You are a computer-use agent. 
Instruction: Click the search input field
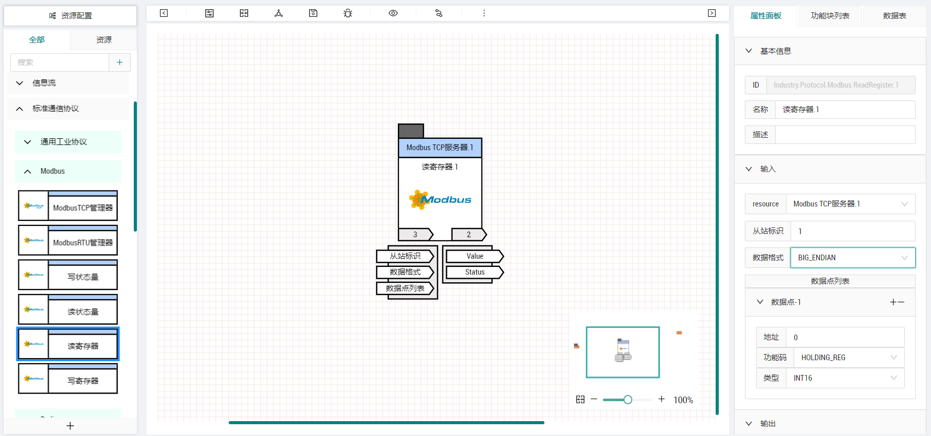tap(59, 63)
